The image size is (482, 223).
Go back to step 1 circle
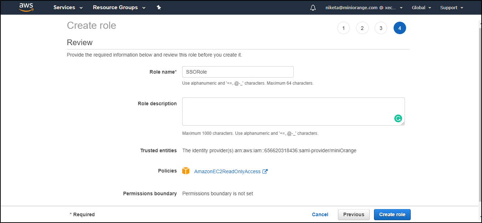click(343, 28)
